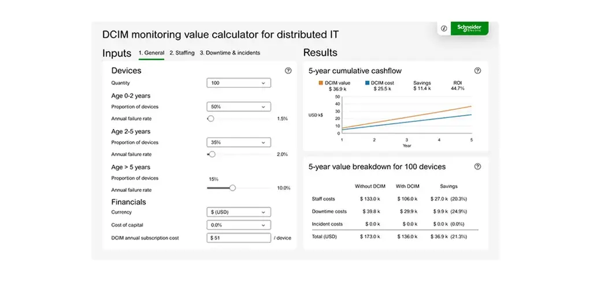Switch to the 2. Staffing tab
This screenshot has height=281, width=600.
182,53
